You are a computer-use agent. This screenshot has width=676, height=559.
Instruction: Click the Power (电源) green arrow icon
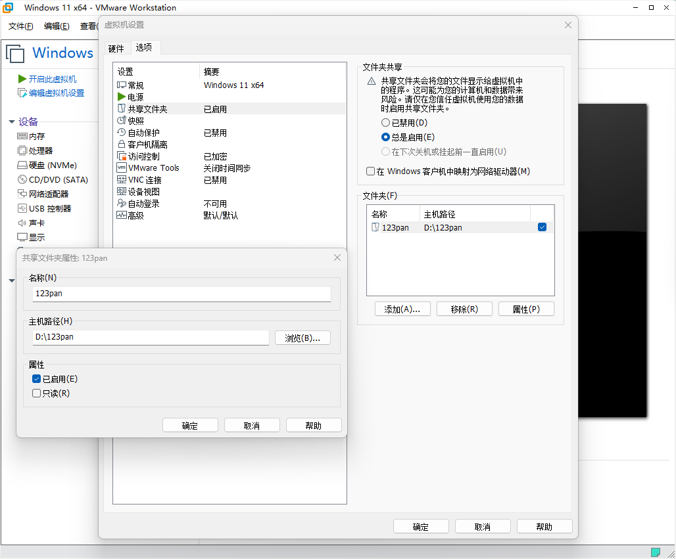(122, 97)
